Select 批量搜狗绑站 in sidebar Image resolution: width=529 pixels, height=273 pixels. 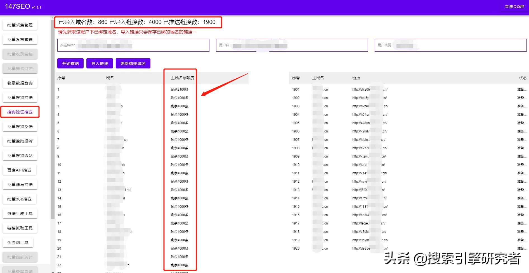20,156
